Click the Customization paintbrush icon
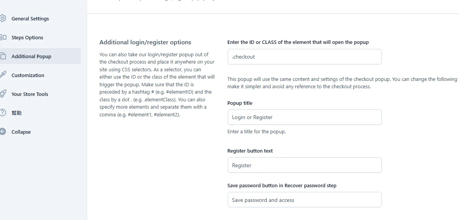Image resolution: width=459 pixels, height=220 pixels. tap(3, 75)
